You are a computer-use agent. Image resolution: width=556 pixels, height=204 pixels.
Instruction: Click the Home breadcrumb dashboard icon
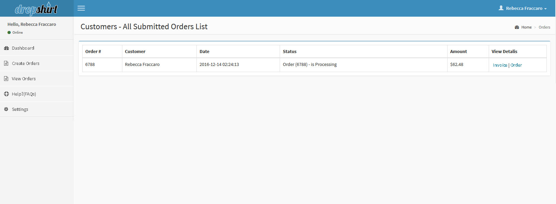point(517,27)
